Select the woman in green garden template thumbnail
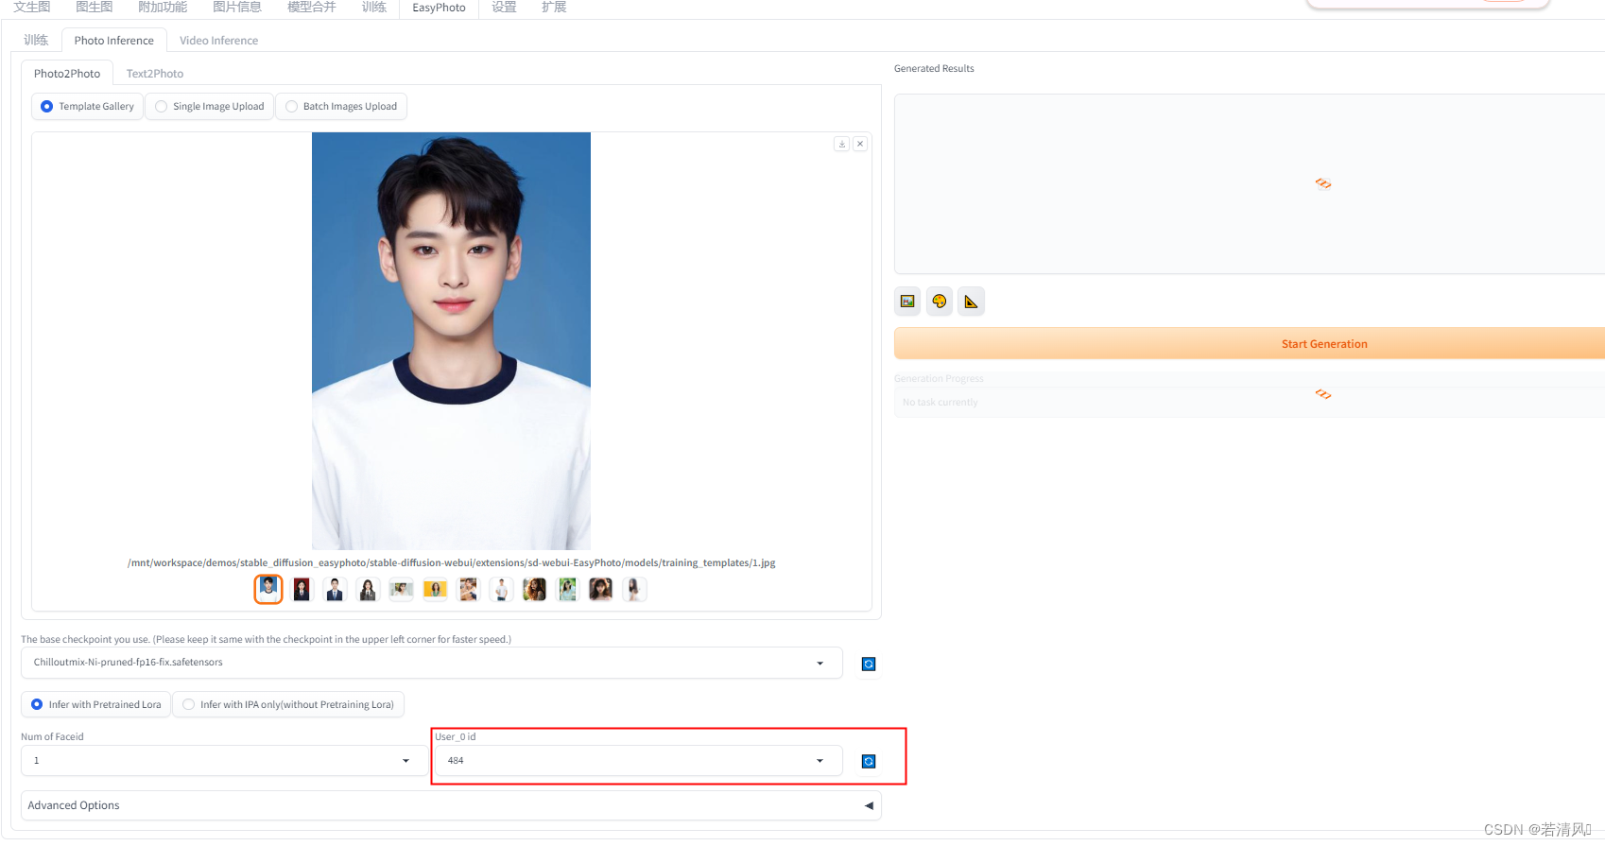The image size is (1605, 846). click(x=567, y=590)
